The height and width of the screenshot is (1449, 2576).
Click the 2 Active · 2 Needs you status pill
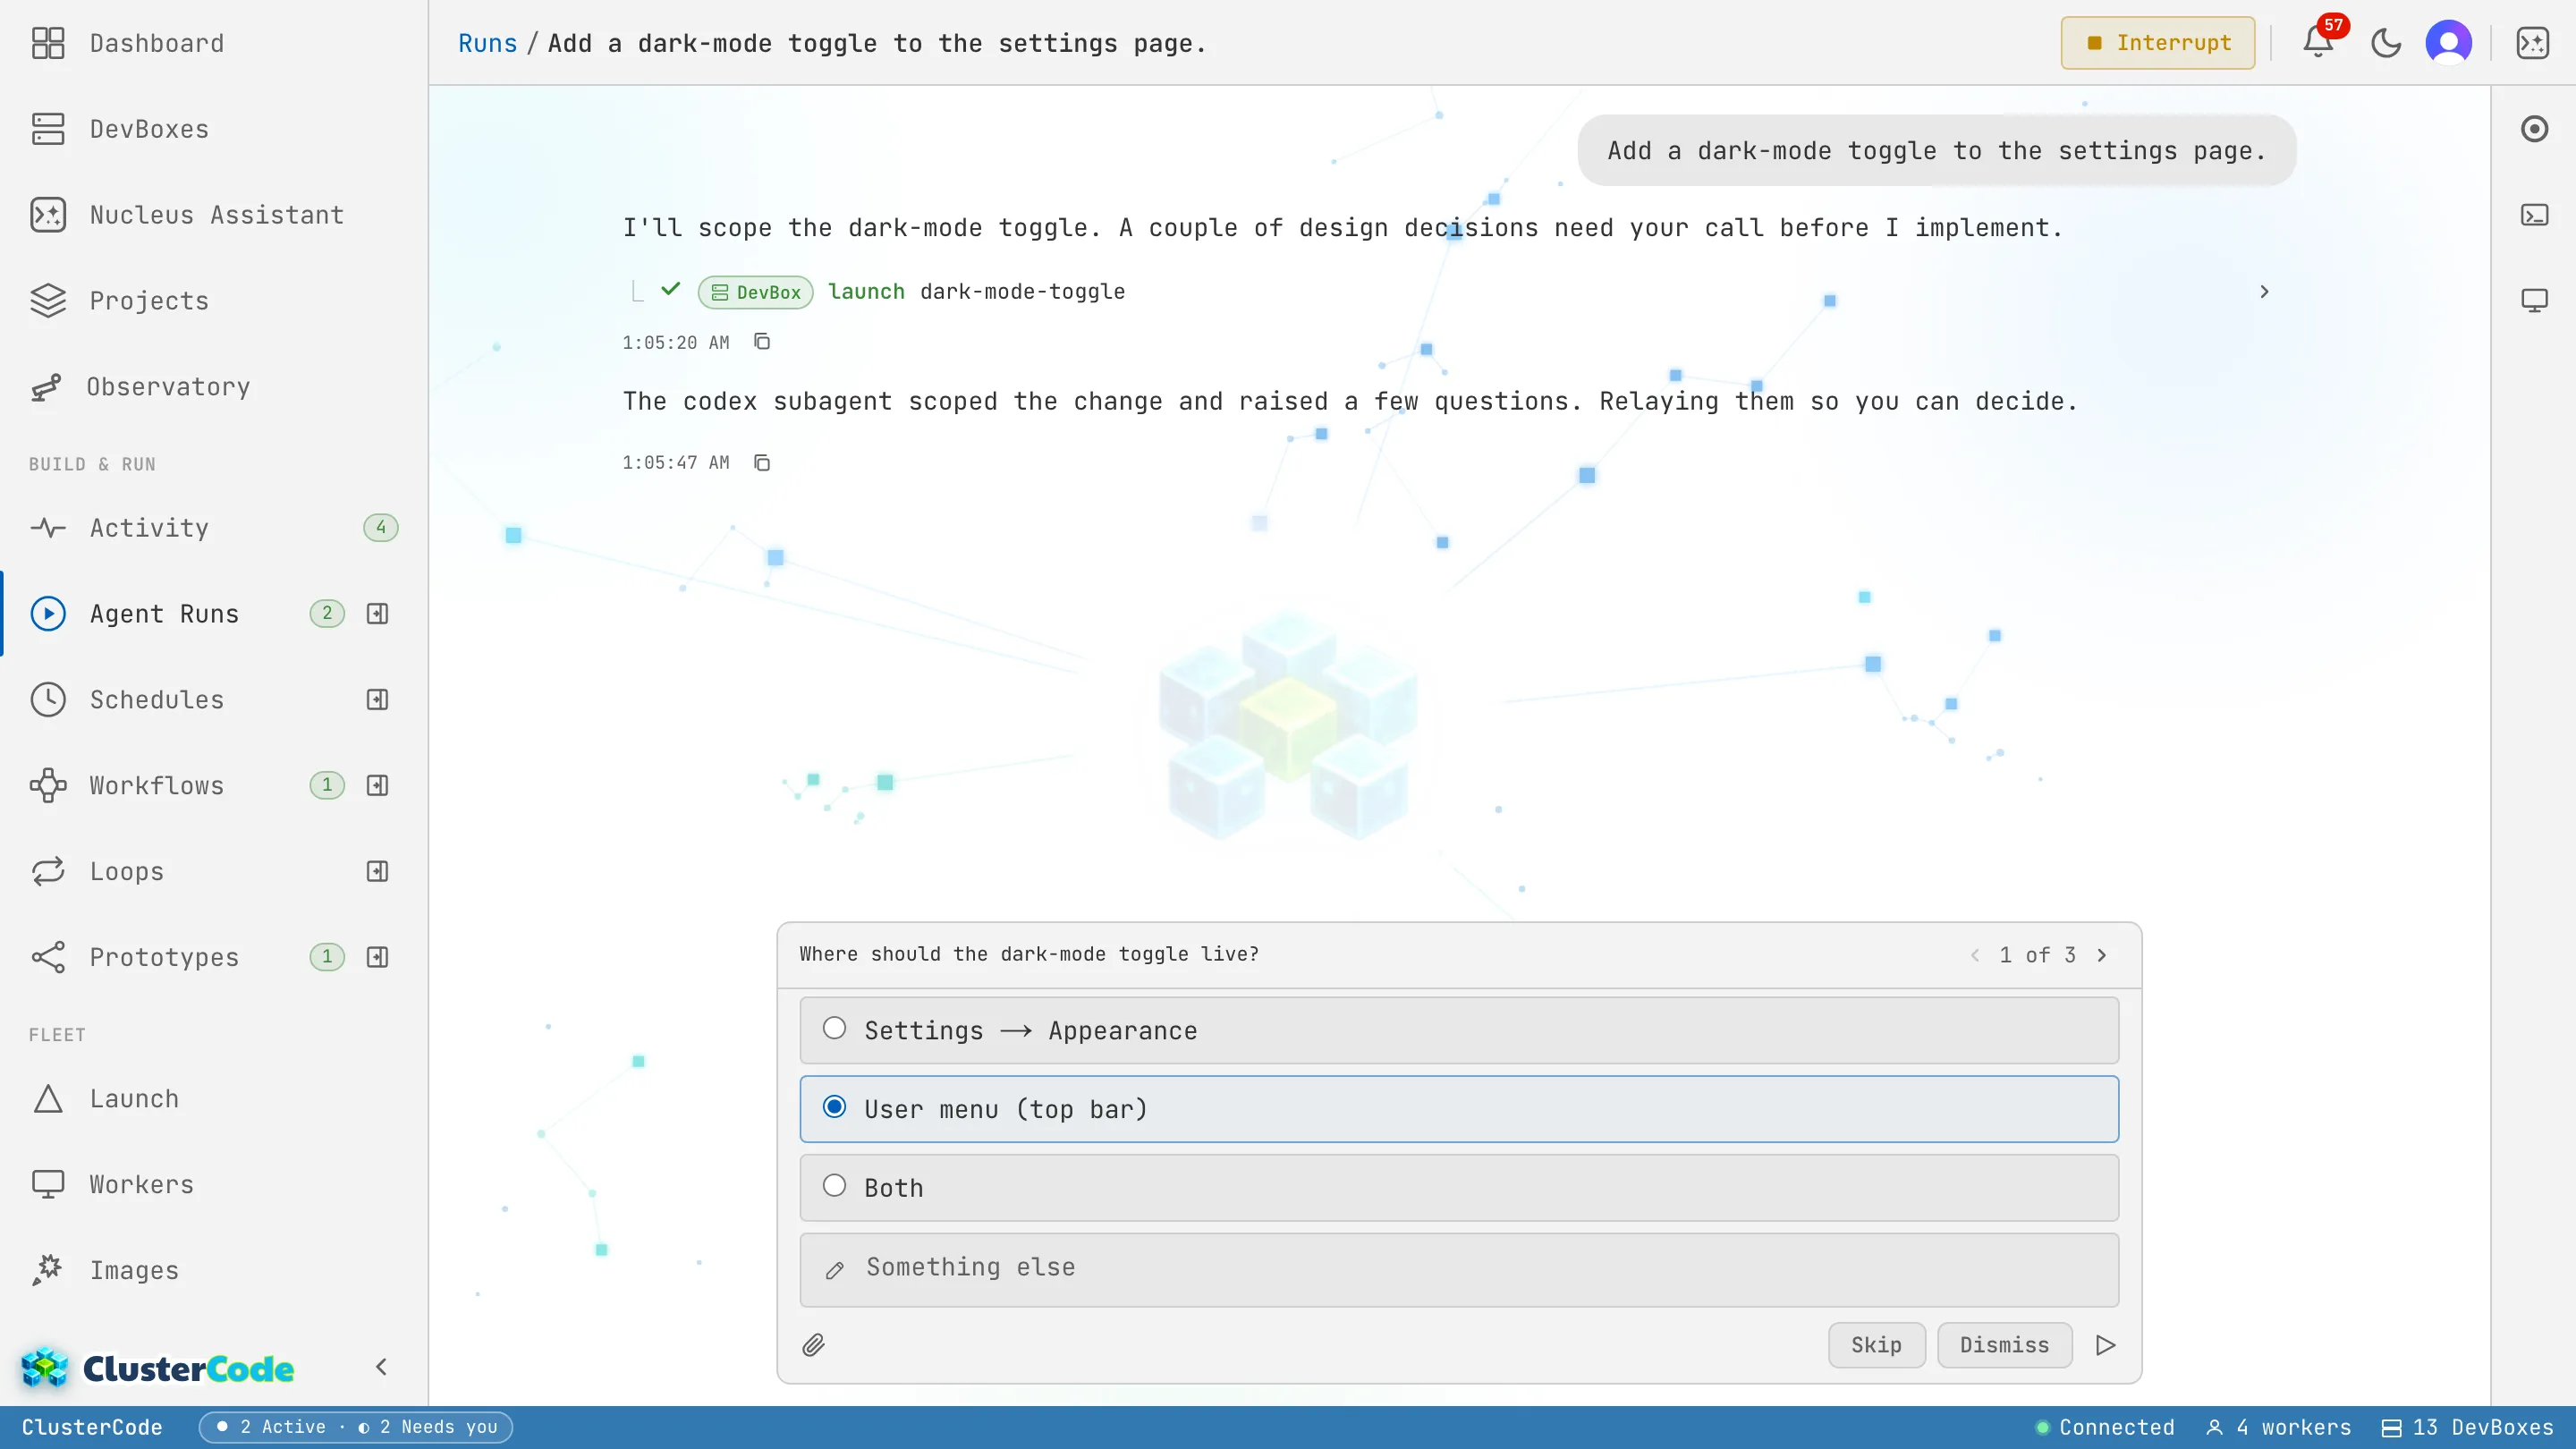356,1427
